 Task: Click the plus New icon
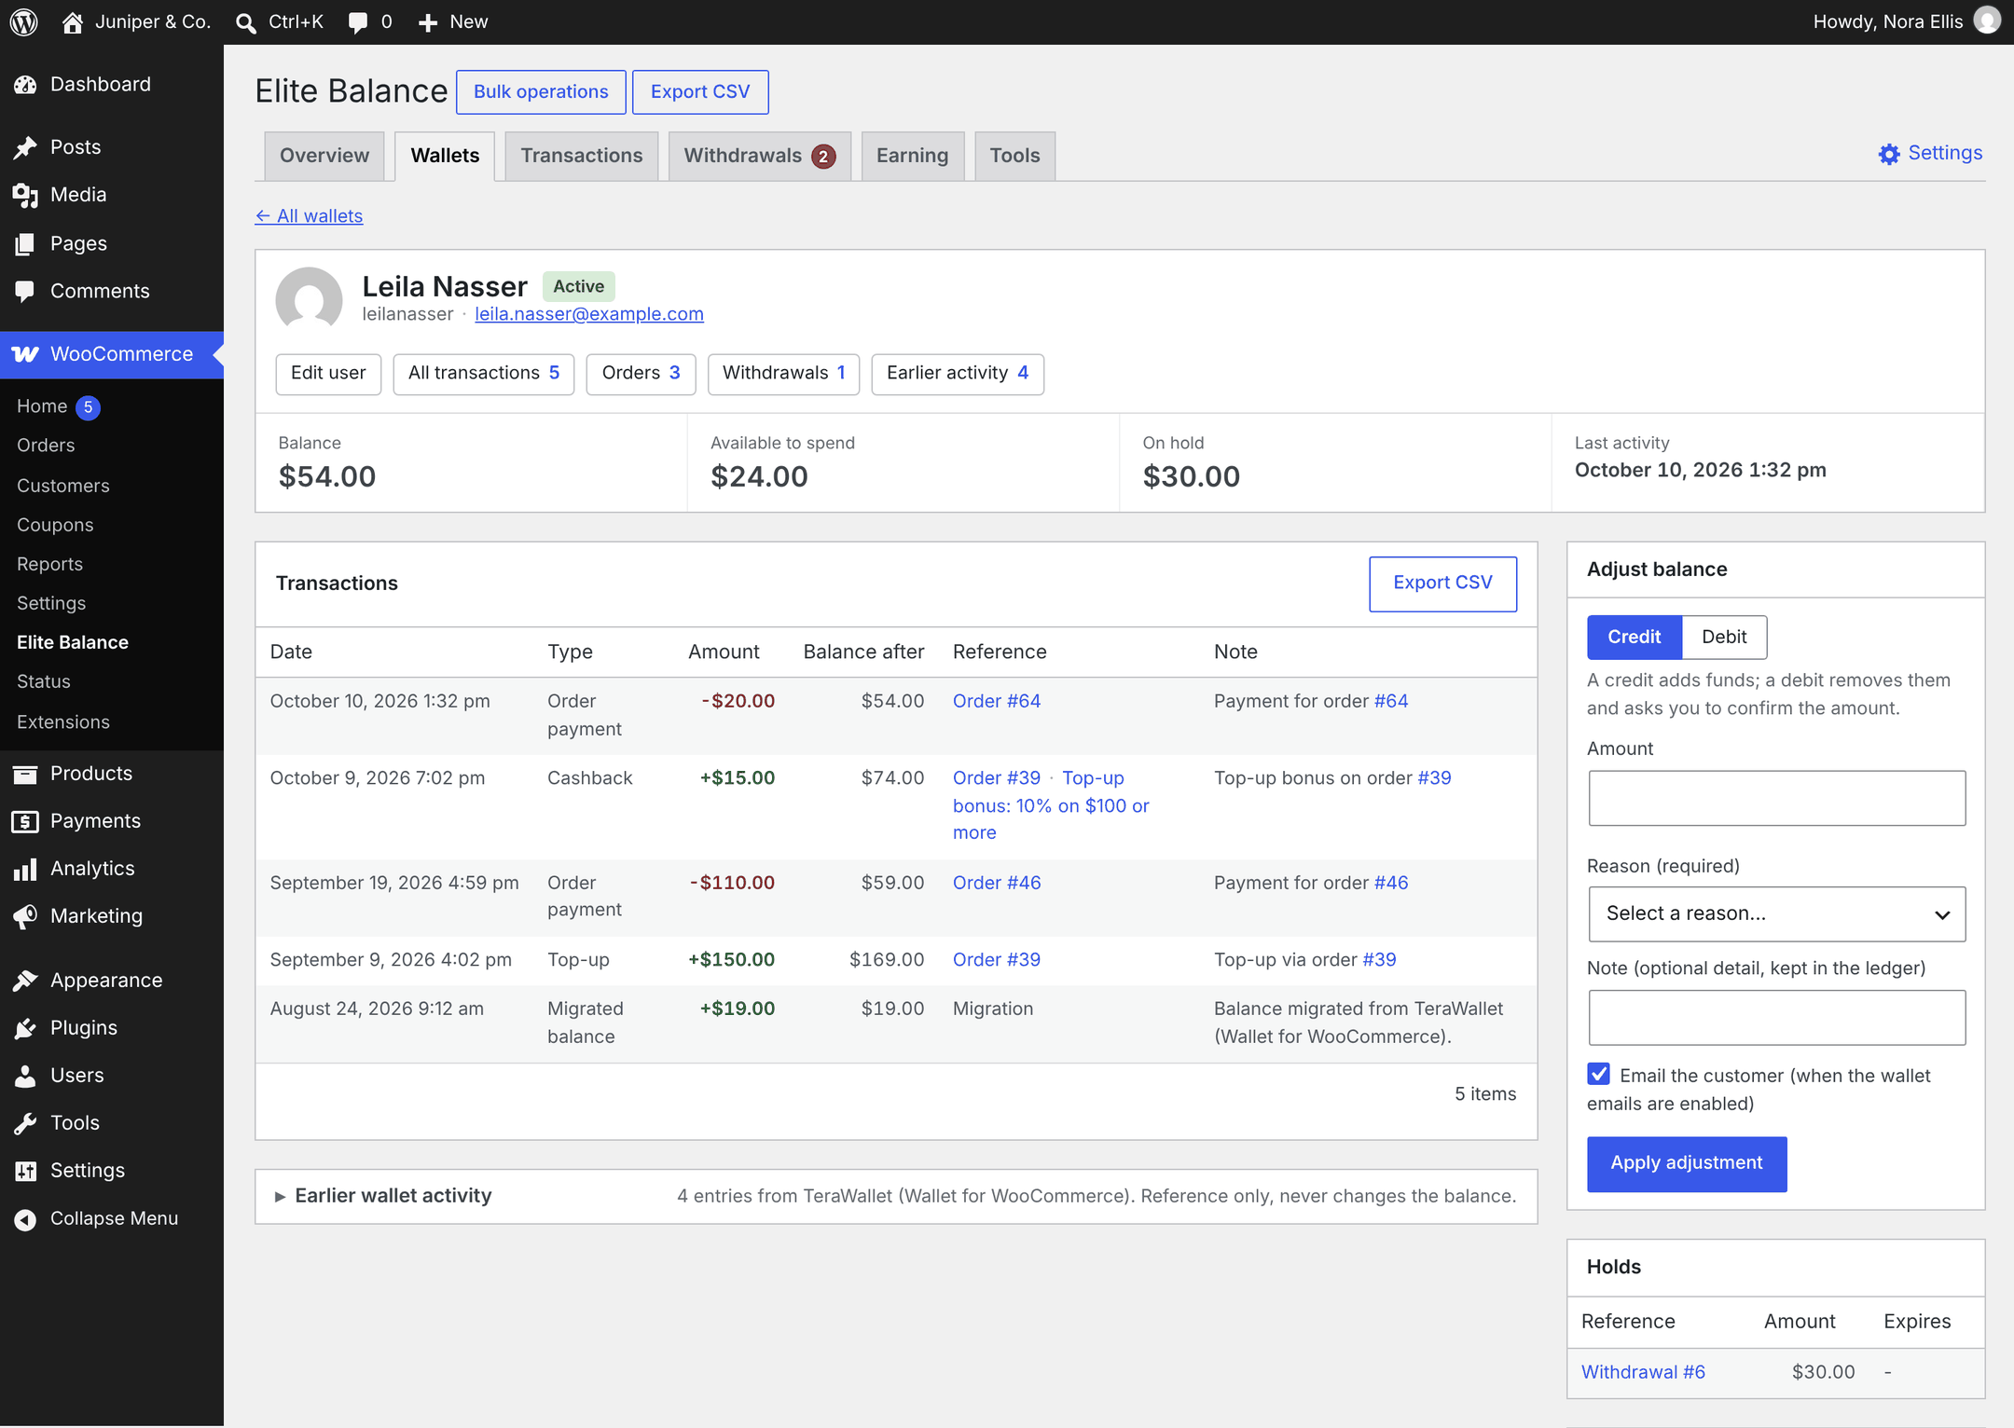[428, 22]
